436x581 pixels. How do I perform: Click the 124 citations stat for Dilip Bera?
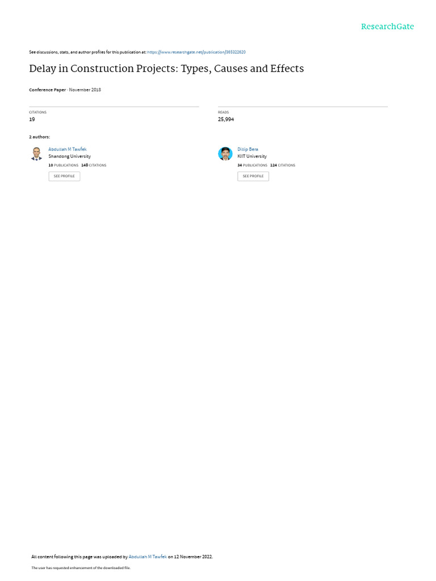click(283, 165)
